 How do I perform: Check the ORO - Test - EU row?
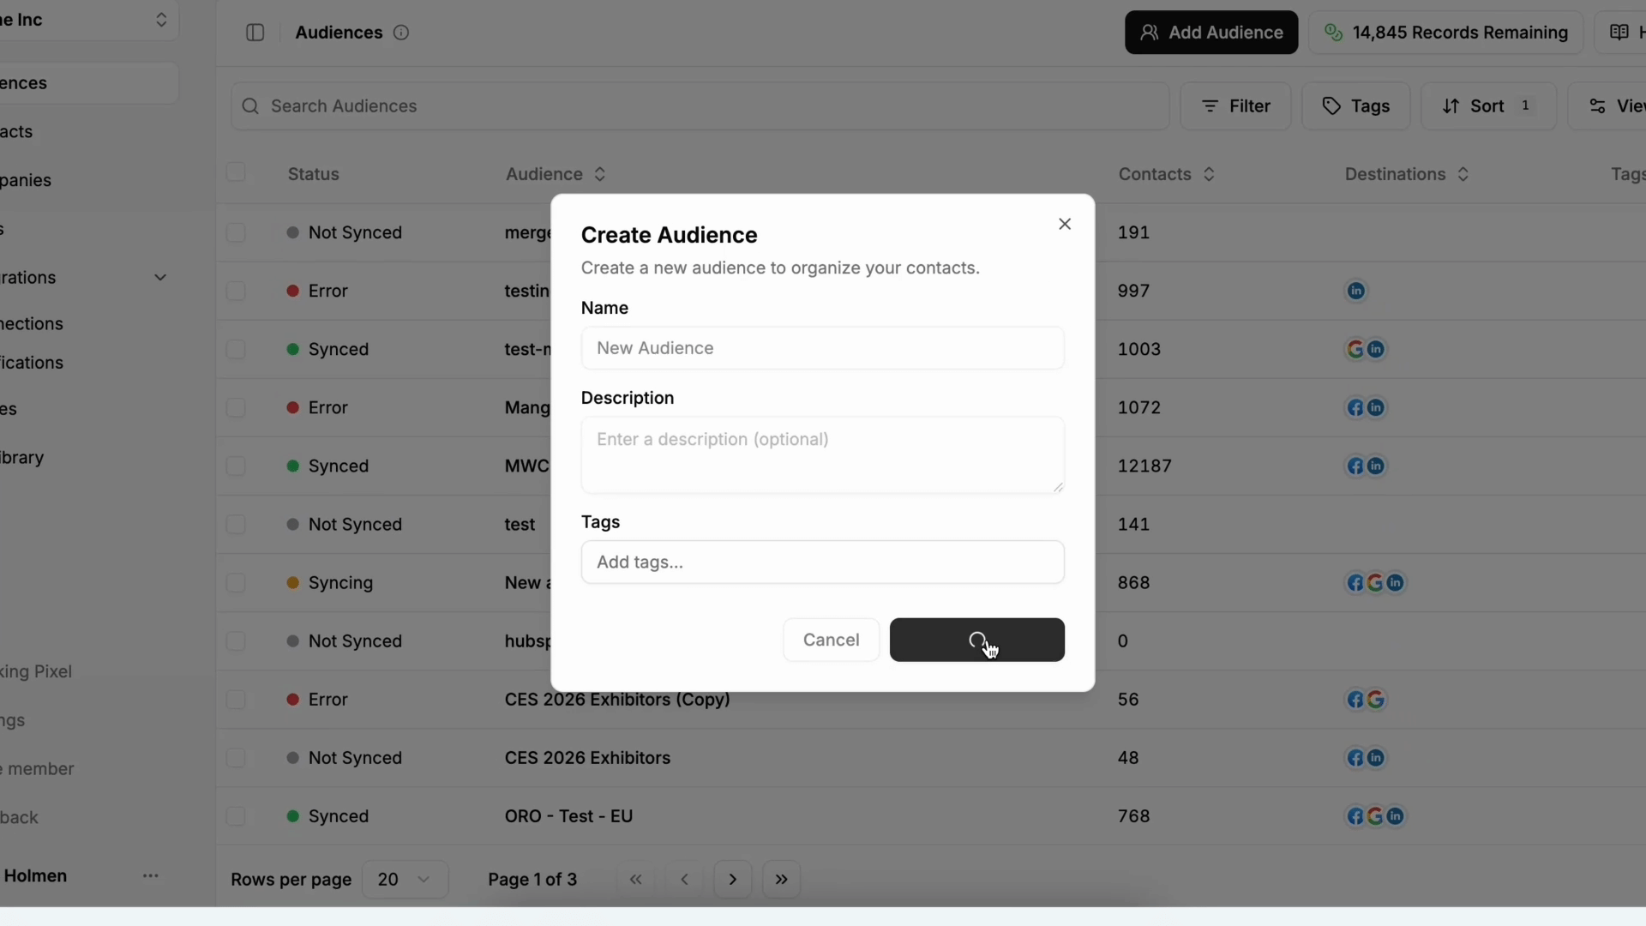236,816
